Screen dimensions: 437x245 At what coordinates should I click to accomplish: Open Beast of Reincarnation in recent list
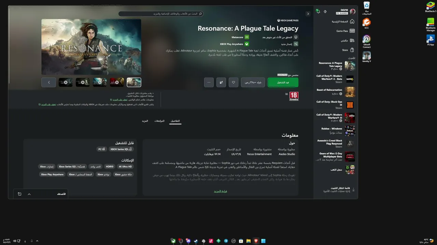tap(335, 92)
